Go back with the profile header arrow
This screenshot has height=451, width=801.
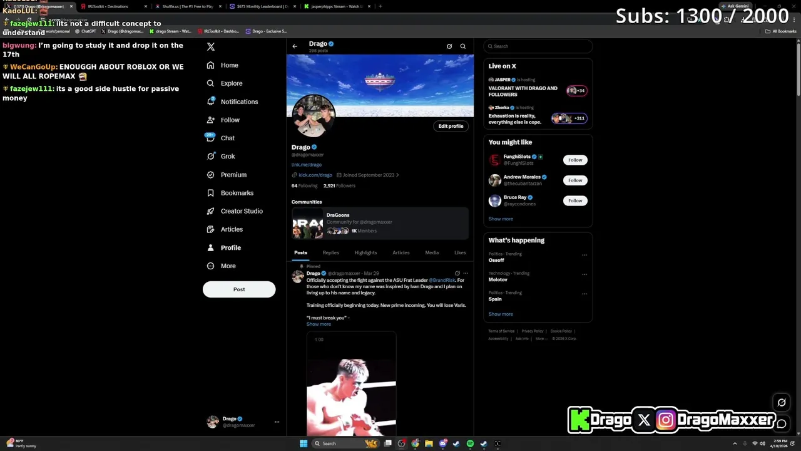295,46
